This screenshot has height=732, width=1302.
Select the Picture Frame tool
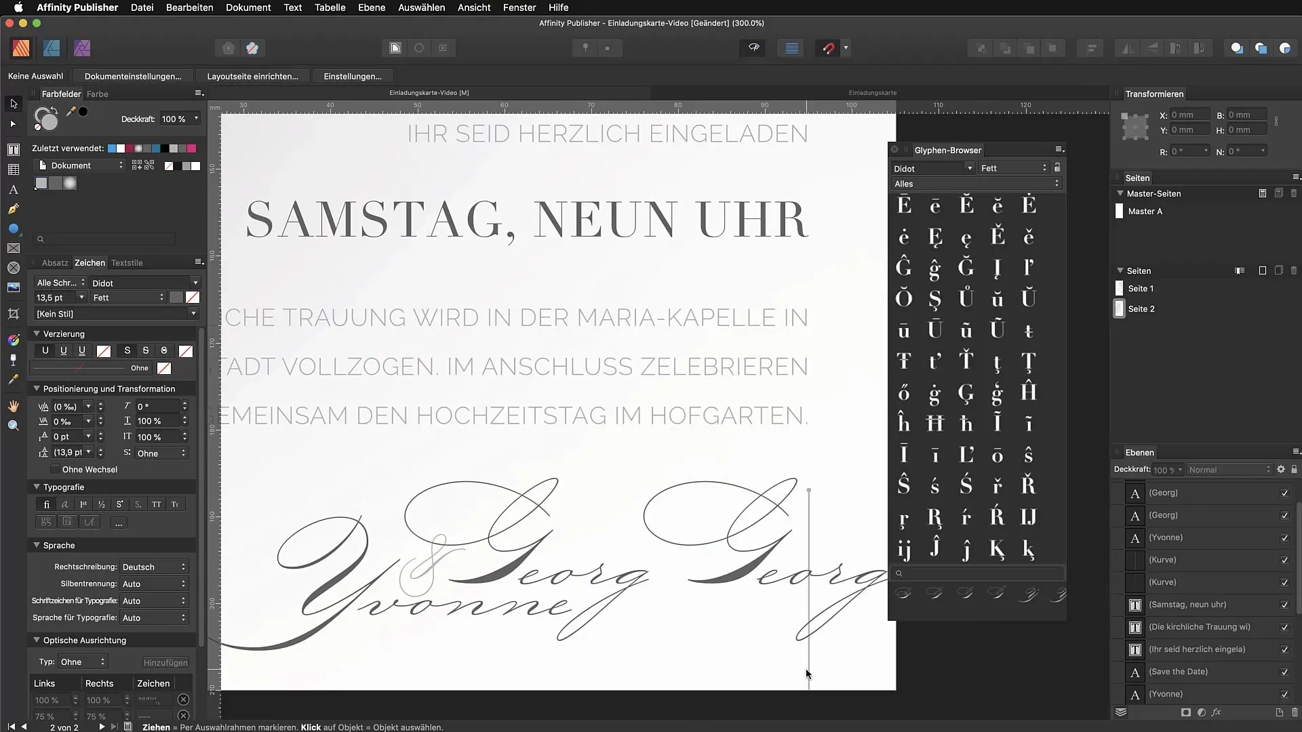[x=13, y=249]
